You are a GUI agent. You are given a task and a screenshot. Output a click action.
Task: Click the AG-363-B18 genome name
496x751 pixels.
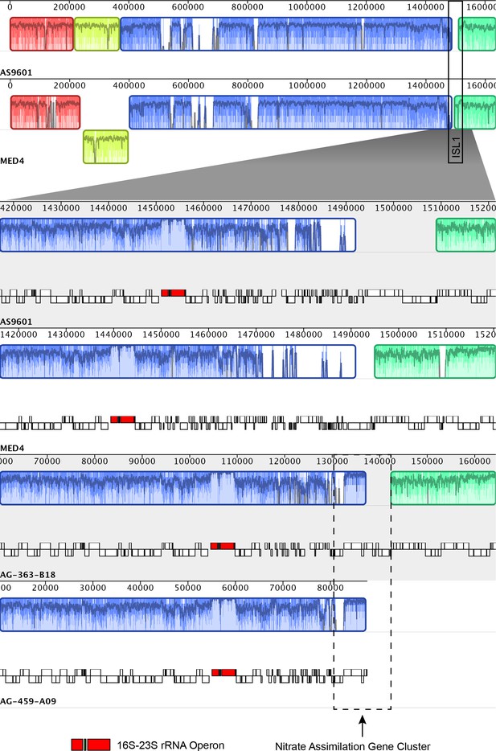click(x=28, y=575)
